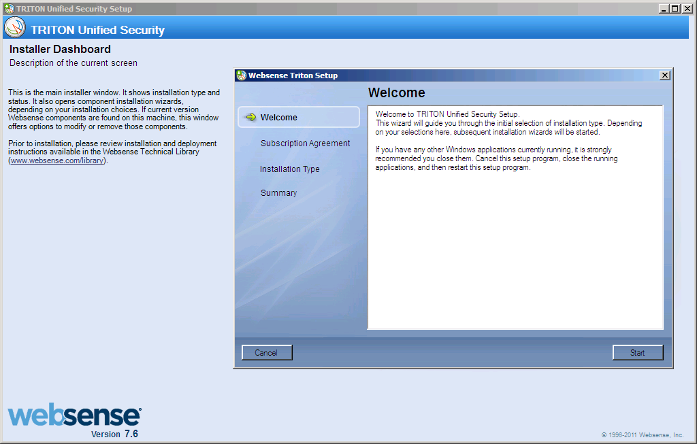Click the 'TRITON Unified Security' header title text
This screenshot has width=697, height=444.
[97, 30]
